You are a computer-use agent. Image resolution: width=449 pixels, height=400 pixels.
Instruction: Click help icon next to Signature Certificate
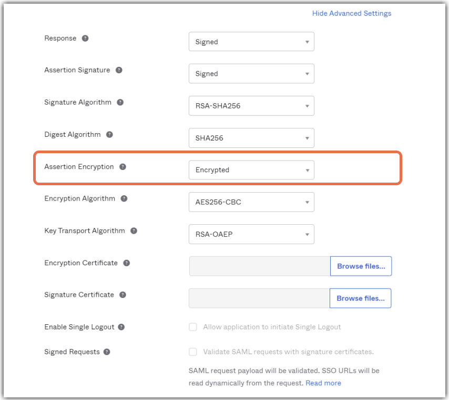click(123, 295)
